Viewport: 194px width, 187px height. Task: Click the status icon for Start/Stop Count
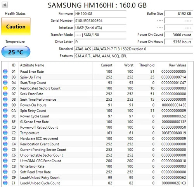point(5,82)
